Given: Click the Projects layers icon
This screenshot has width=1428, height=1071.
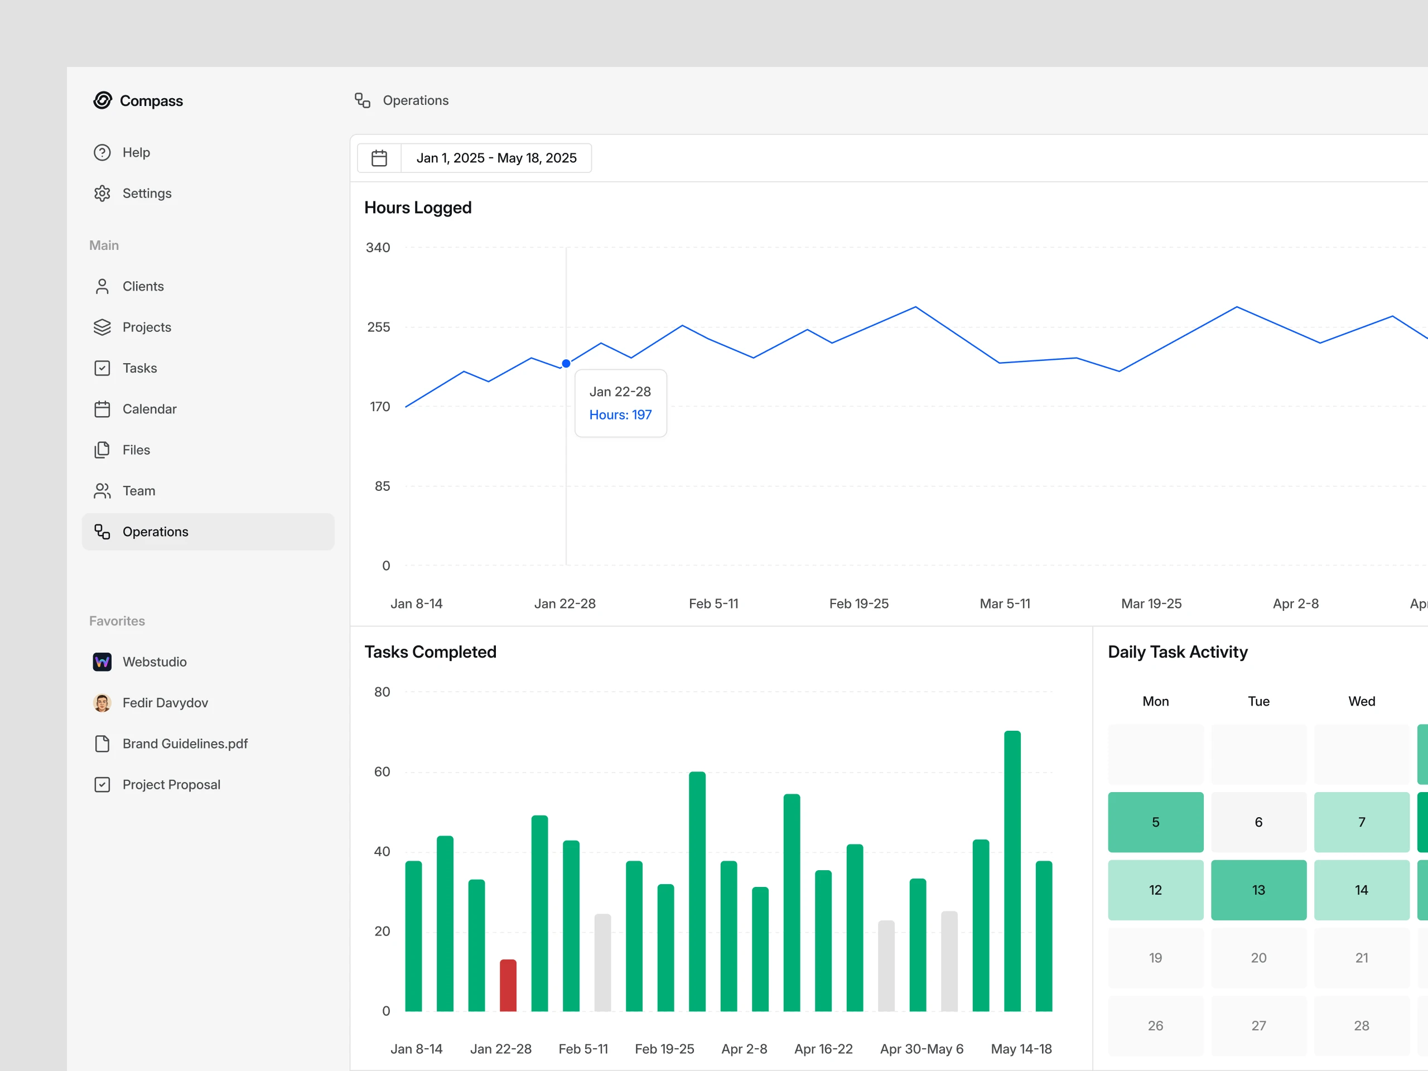Looking at the screenshot, I should tap(102, 327).
